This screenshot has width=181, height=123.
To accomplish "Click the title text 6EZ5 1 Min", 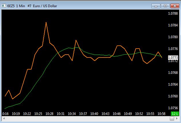I will [16, 6].
